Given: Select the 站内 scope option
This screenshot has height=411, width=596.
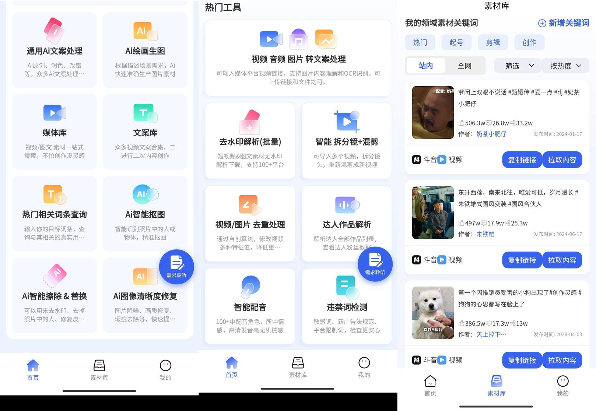Looking at the screenshot, I should click(x=426, y=66).
